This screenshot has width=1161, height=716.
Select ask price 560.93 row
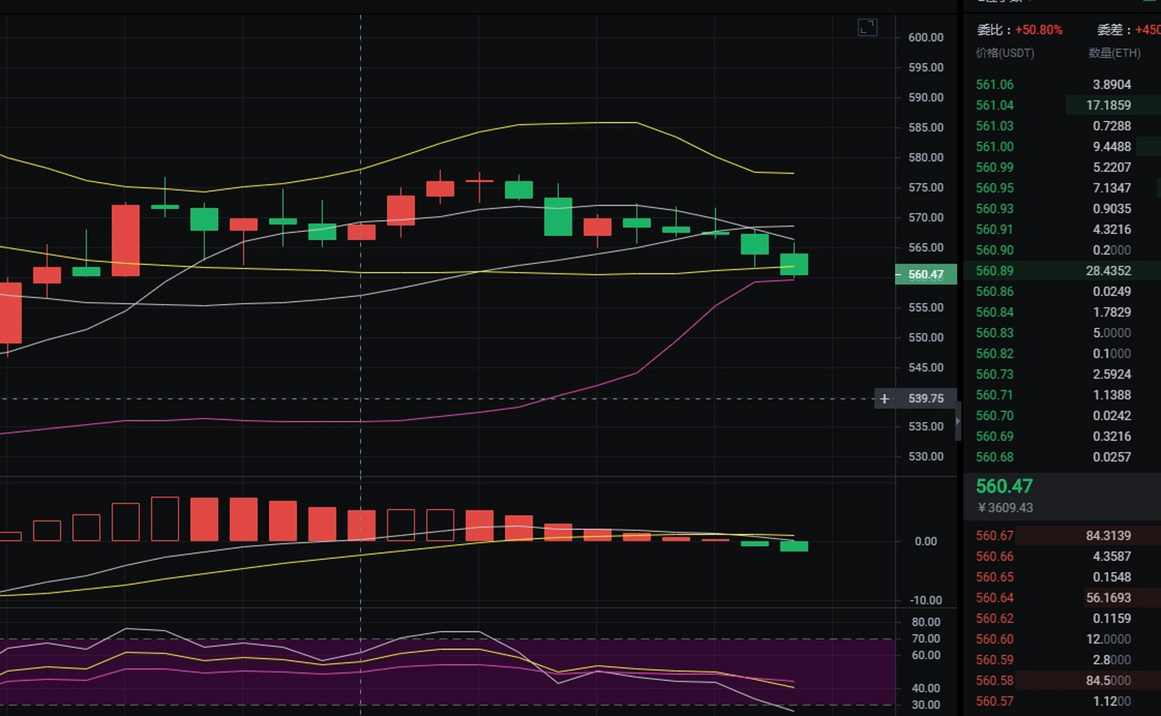pos(1062,209)
